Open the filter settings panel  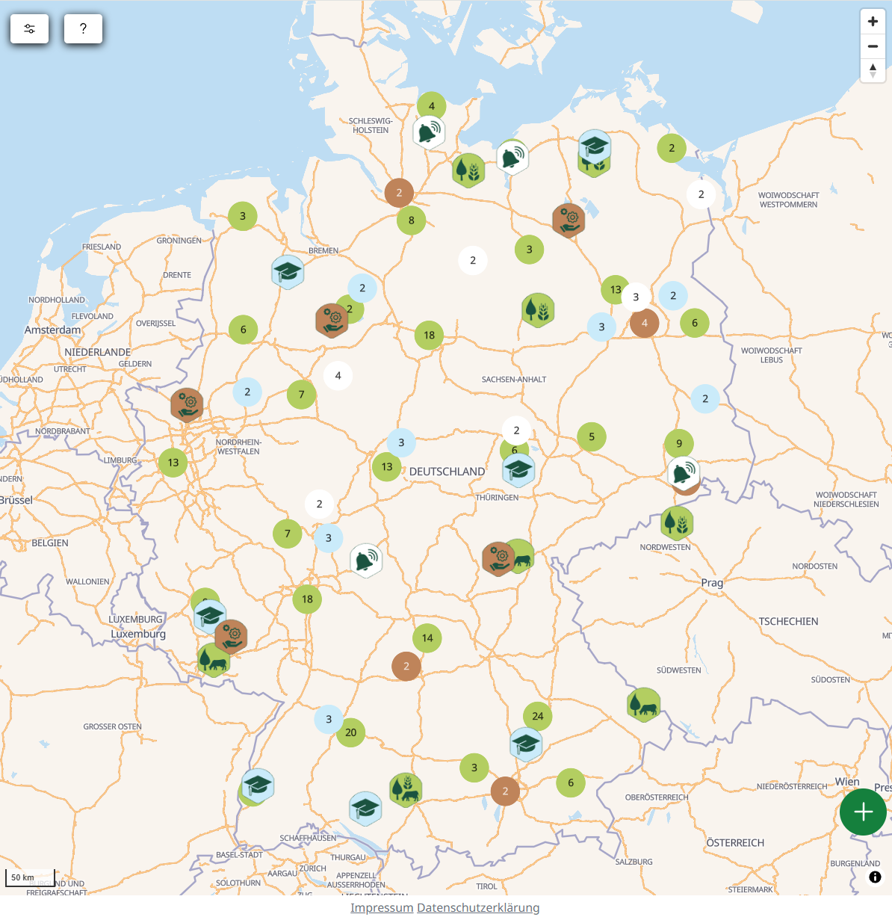coord(29,28)
